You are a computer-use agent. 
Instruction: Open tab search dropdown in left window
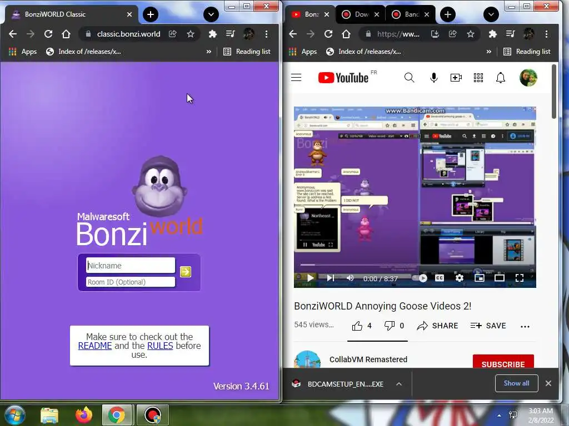point(211,14)
